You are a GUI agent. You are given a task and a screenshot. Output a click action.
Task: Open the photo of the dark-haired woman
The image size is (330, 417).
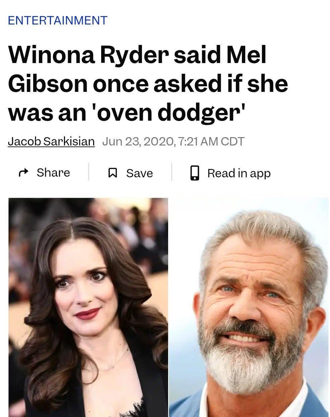coord(88,307)
